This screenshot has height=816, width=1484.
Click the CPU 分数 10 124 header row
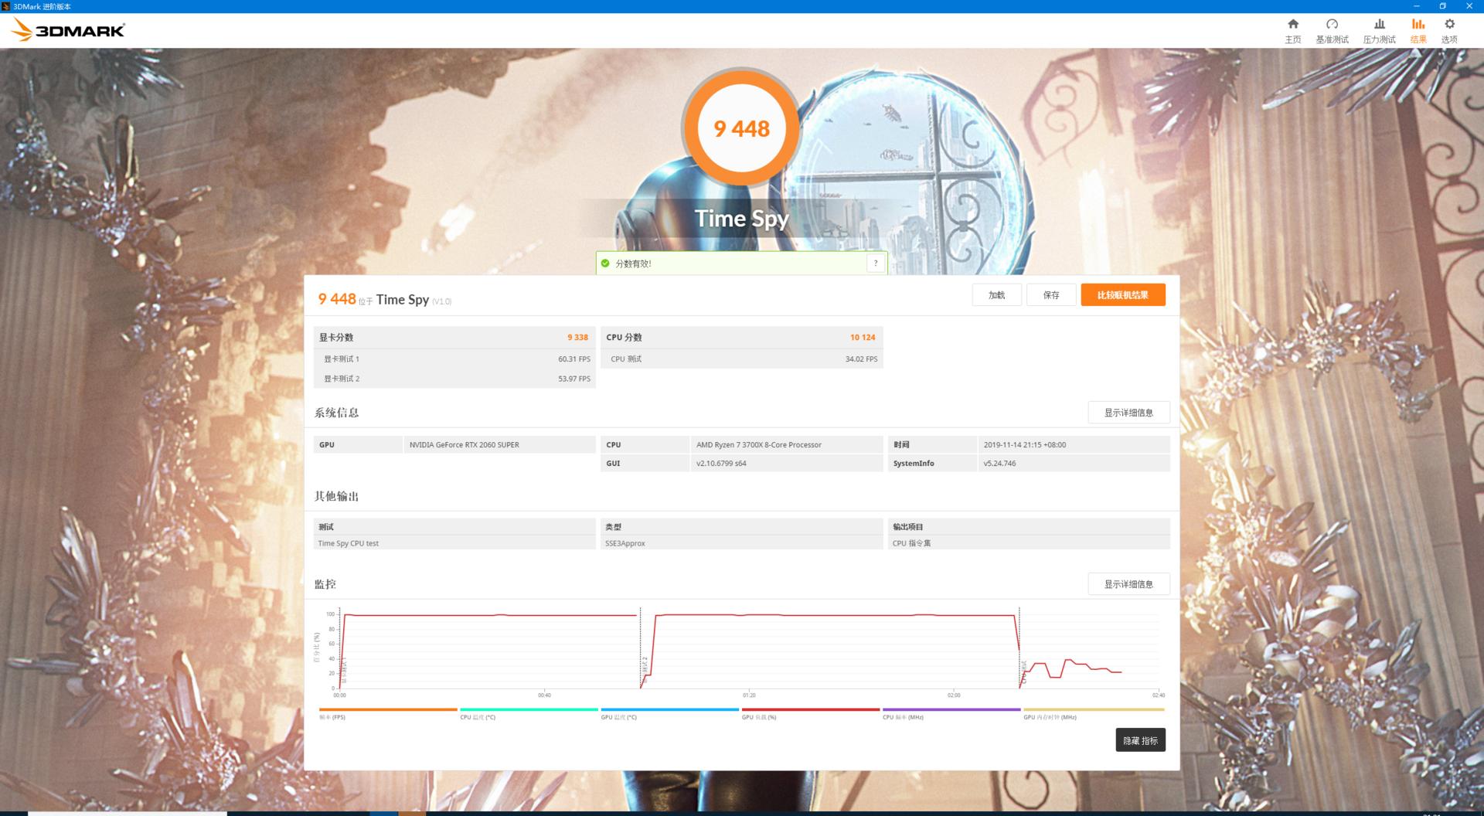click(x=741, y=338)
